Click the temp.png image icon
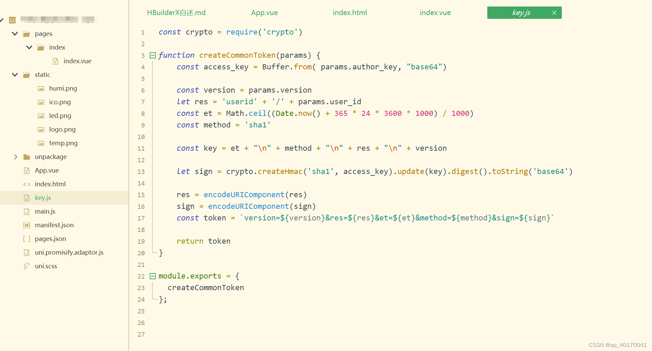 tap(41, 143)
